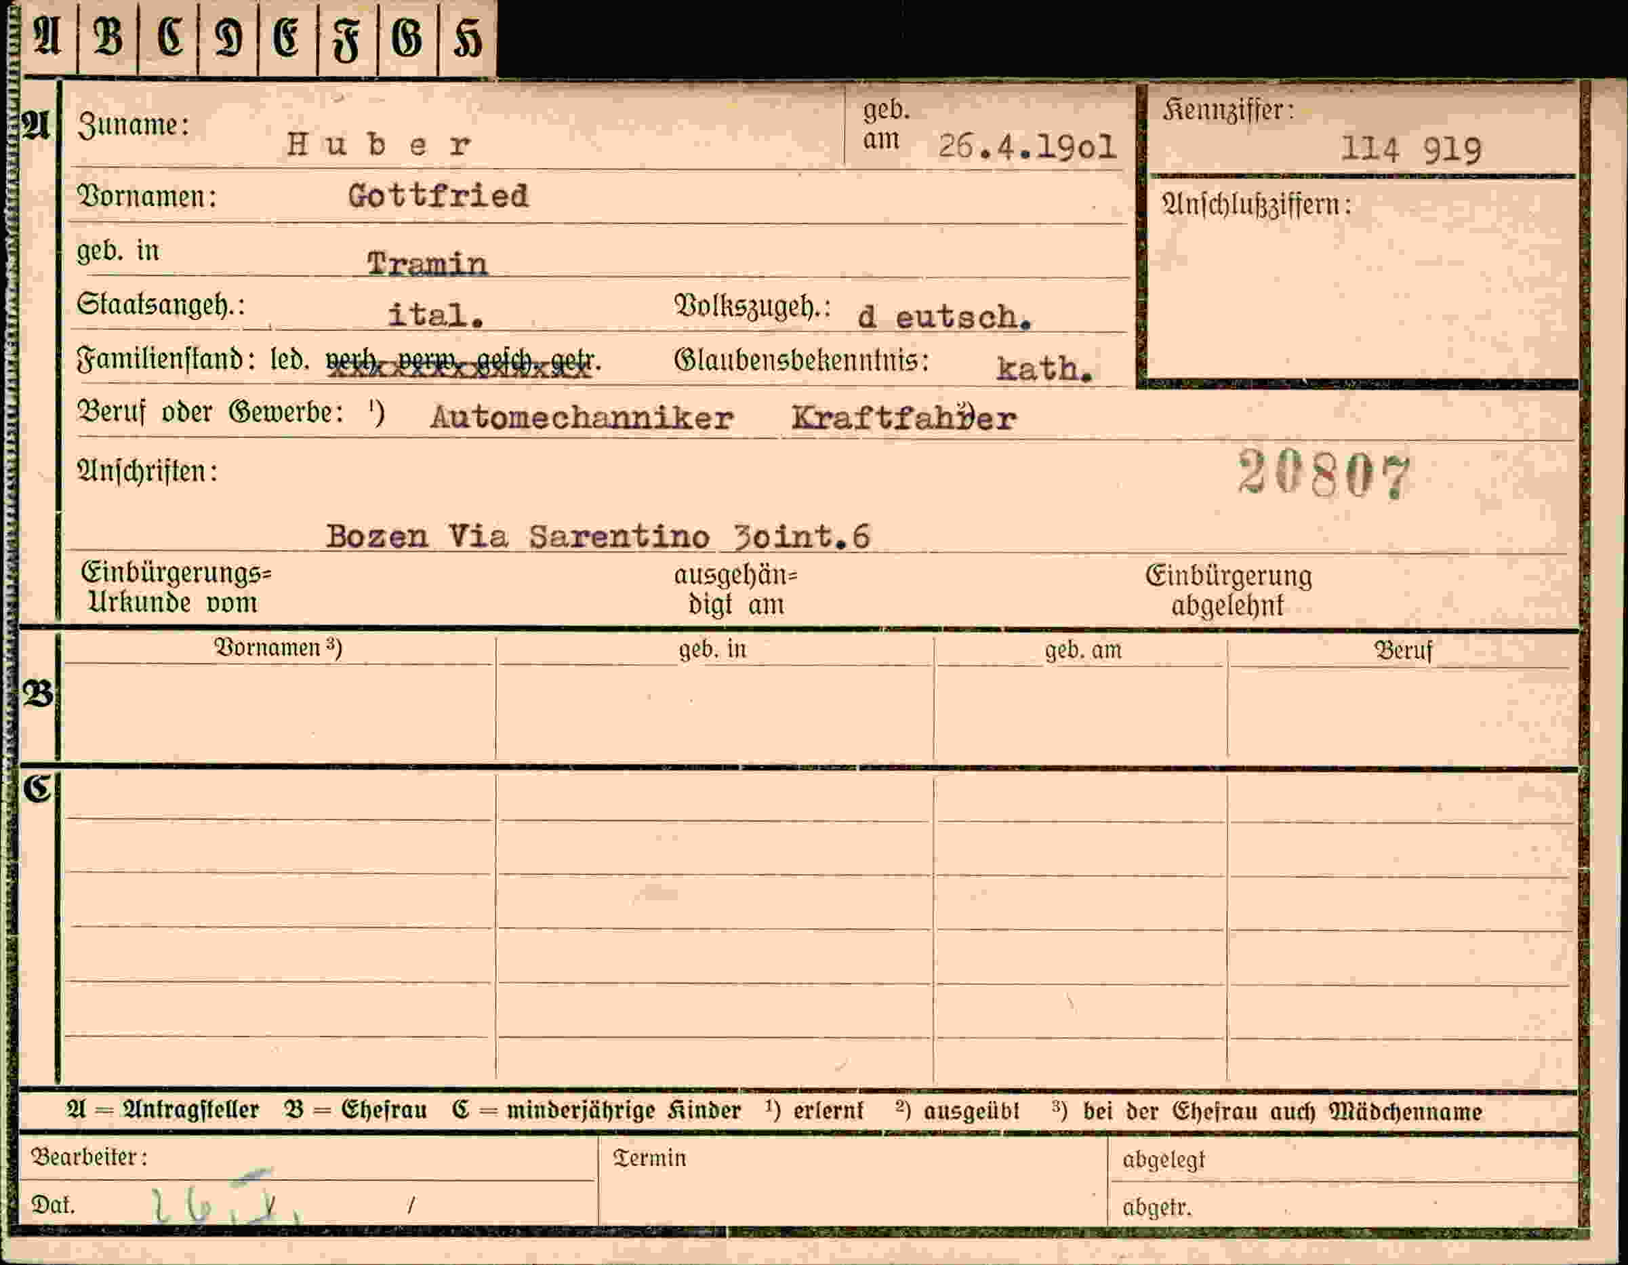Click the 'Einbürgerungs-Urkunde vom' label
1628x1265 pixels.
point(176,587)
